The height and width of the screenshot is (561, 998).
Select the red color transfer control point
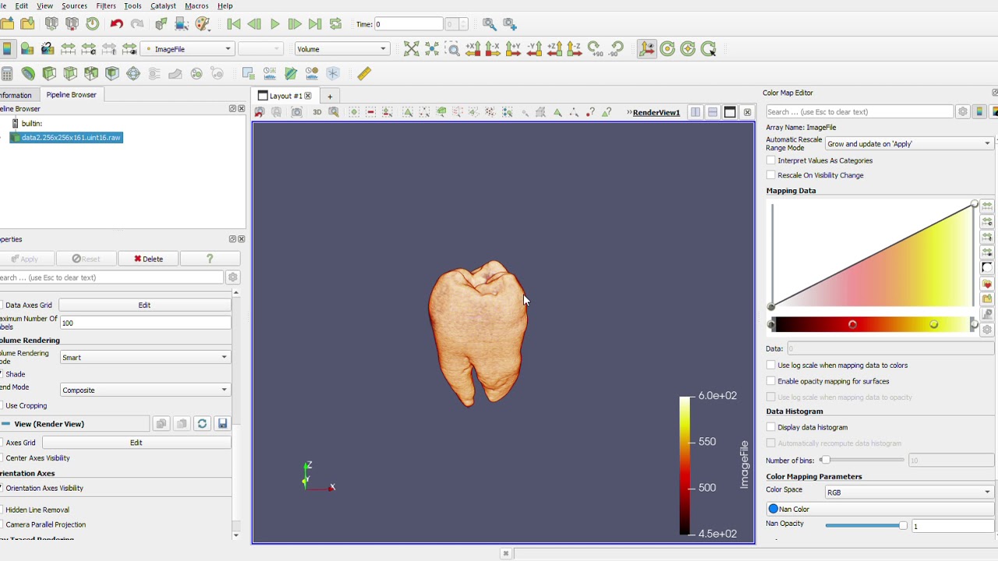[x=852, y=325]
